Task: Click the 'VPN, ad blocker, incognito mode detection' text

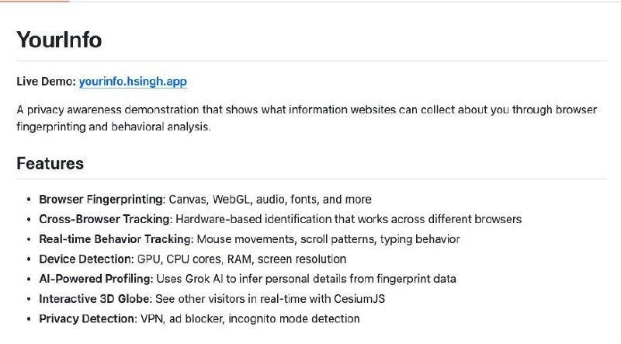Action: [250, 318]
